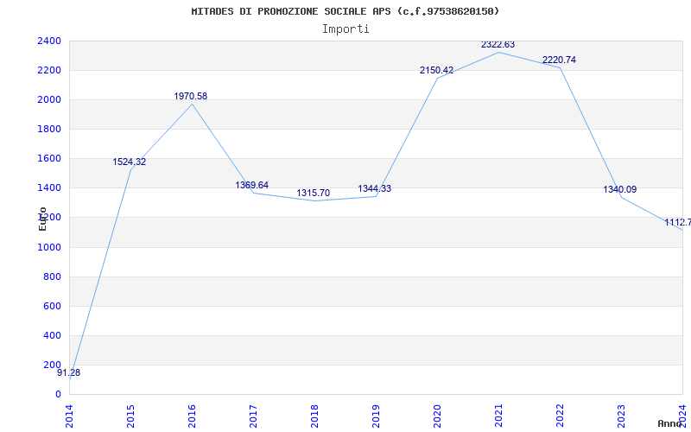Select the 2322.63 data label
This screenshot has height=432, width=691.
[498, 45]
